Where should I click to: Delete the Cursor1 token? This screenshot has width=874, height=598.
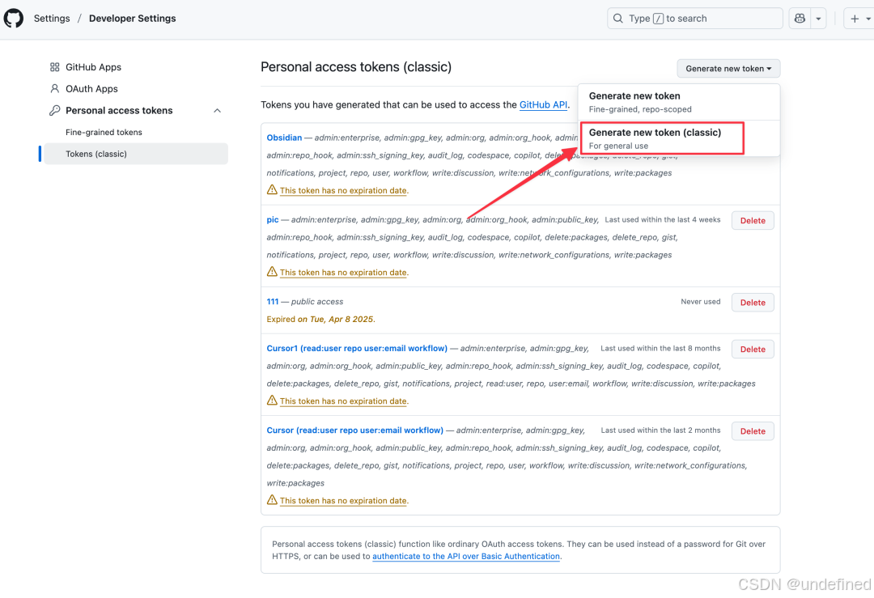pos(753,350)
